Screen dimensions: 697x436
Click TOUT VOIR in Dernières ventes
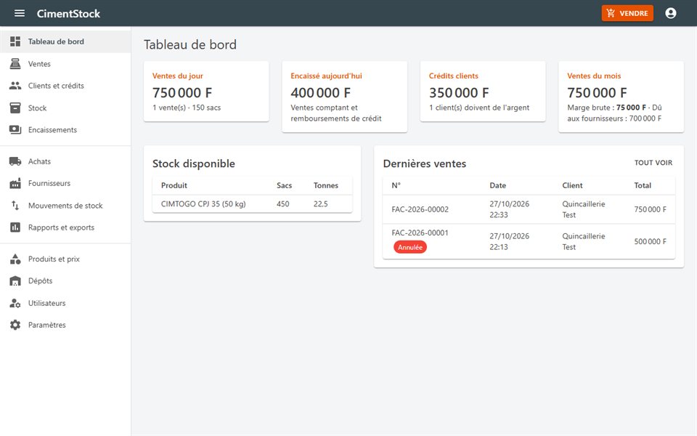[x=653, y=163]
